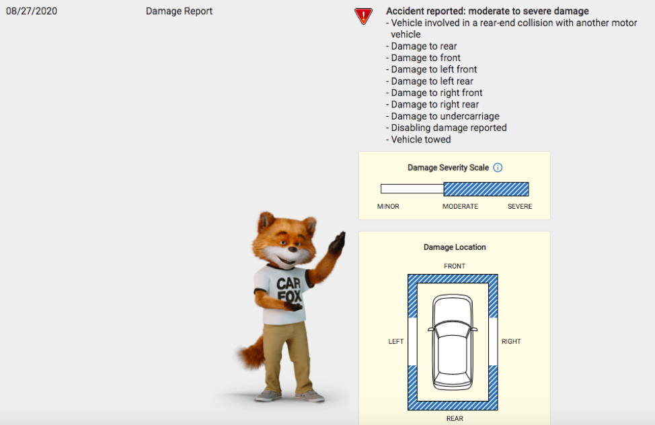Click the SEVERE severity label
This screenshot has height=425, width=655.
(x=520, y=206)
